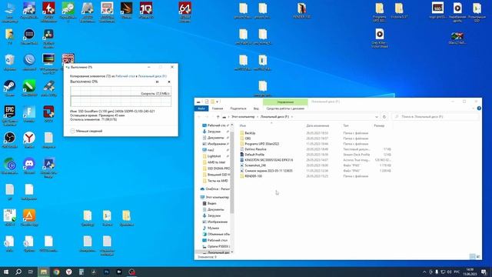The width and height of the screenshot is (492, 277).
Task: Follow the Локальный диск destination link
Action: click(x=152, y=76)
